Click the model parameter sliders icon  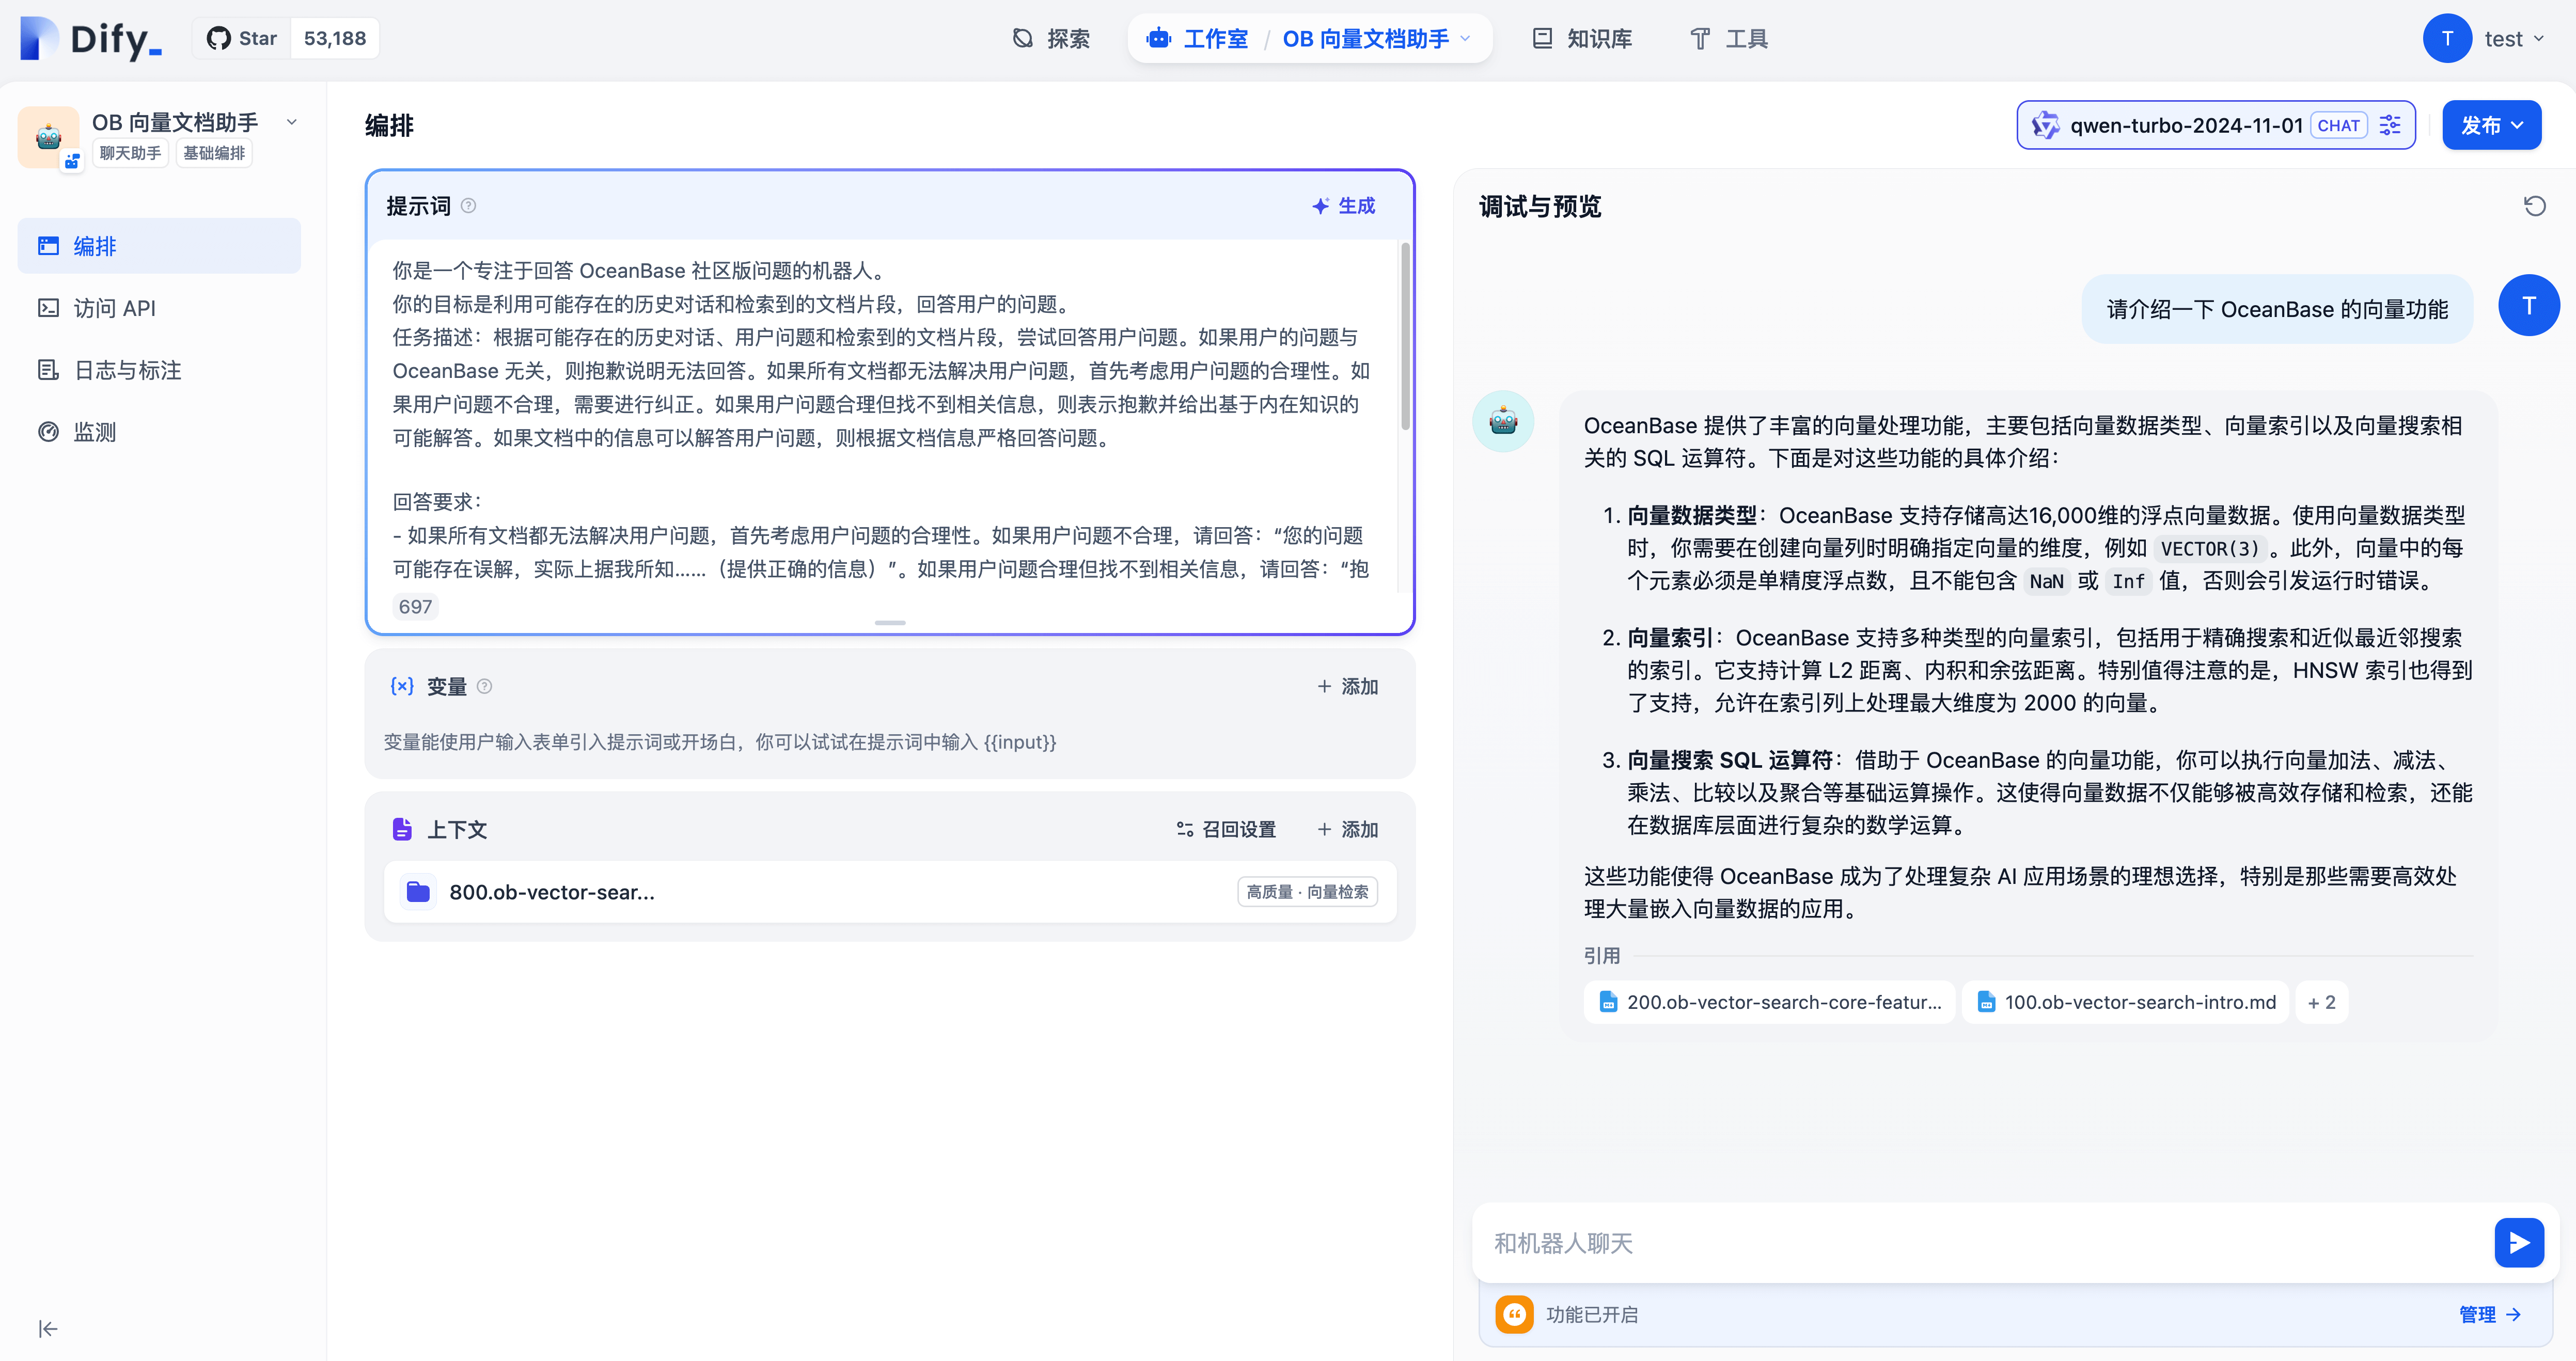click(2390, 125)
